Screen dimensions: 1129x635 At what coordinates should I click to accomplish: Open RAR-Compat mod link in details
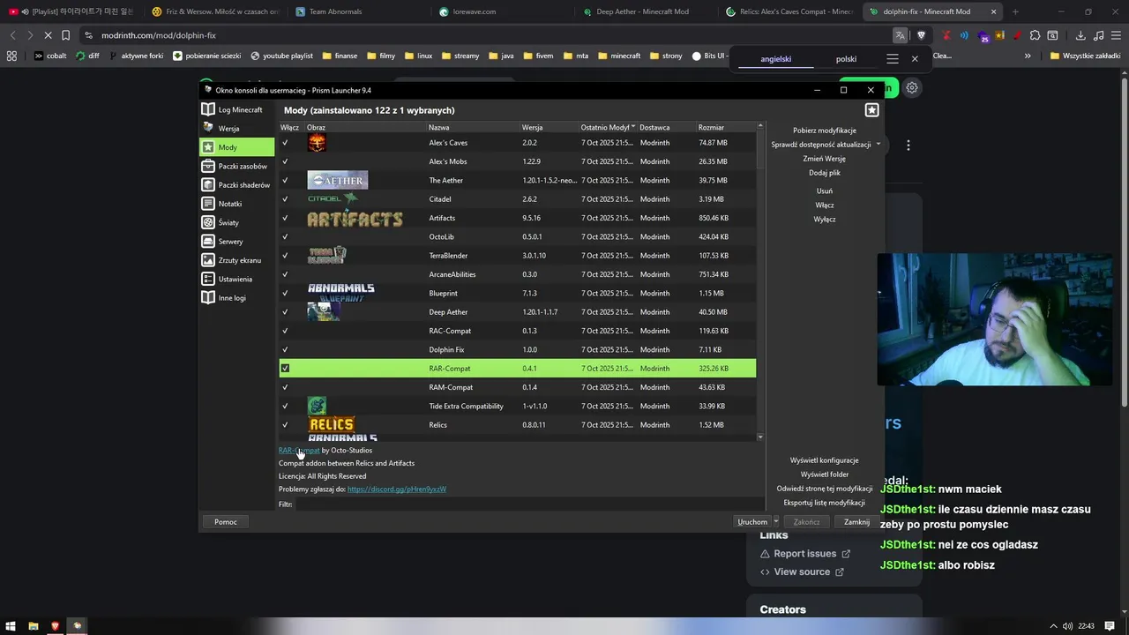coord(299,450)
